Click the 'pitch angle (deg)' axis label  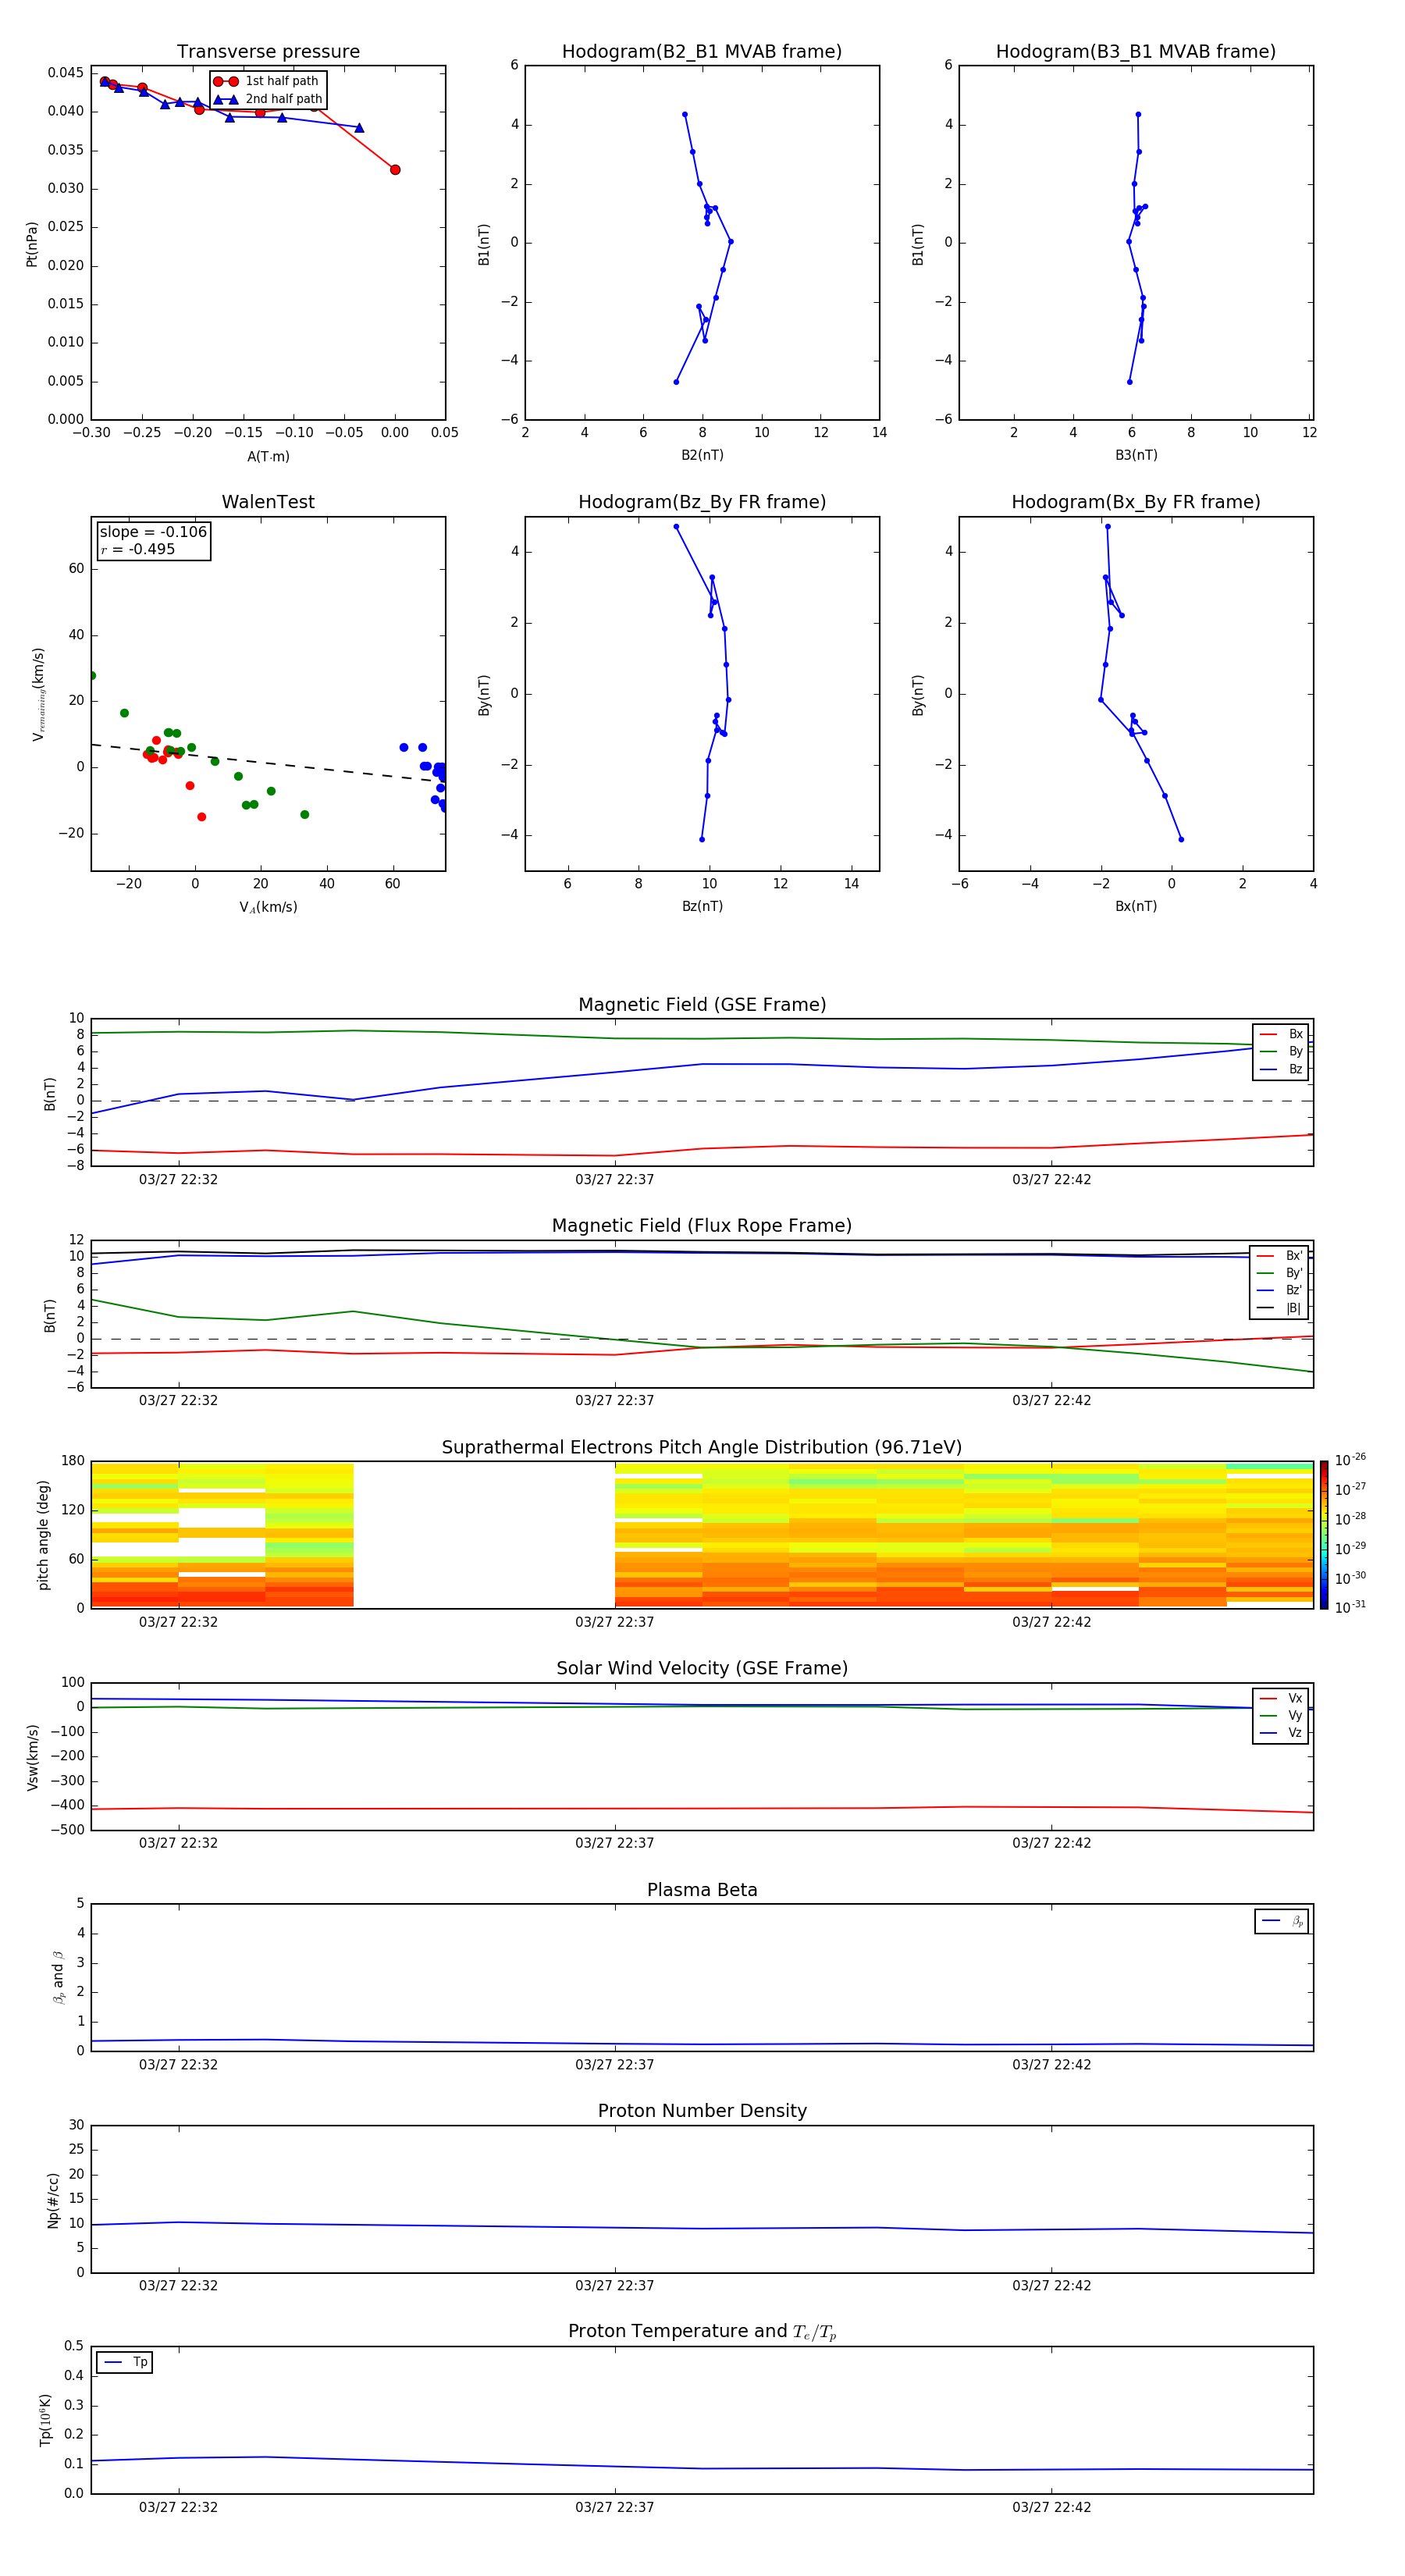click(43, 1535)
